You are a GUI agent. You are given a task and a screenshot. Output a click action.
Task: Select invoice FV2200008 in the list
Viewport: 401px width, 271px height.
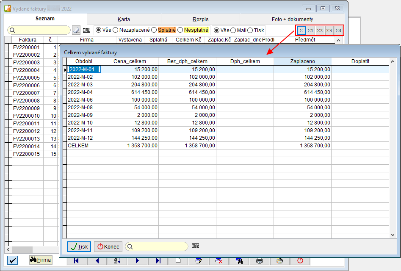pos(27,101)
